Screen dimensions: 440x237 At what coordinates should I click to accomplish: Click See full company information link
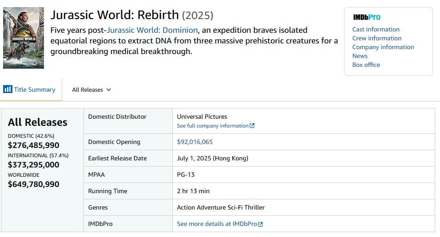[x=215, y=126]
